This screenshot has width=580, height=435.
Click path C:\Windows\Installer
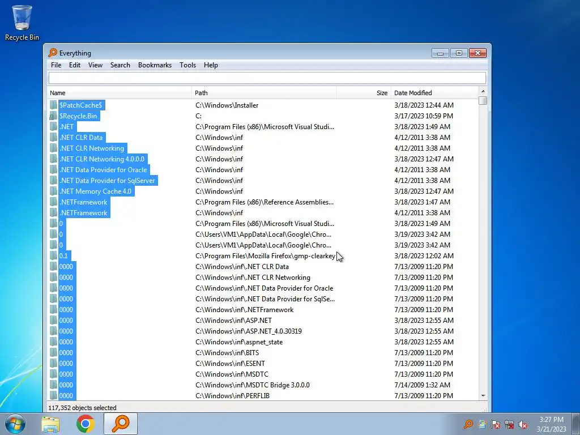(227, 105)
